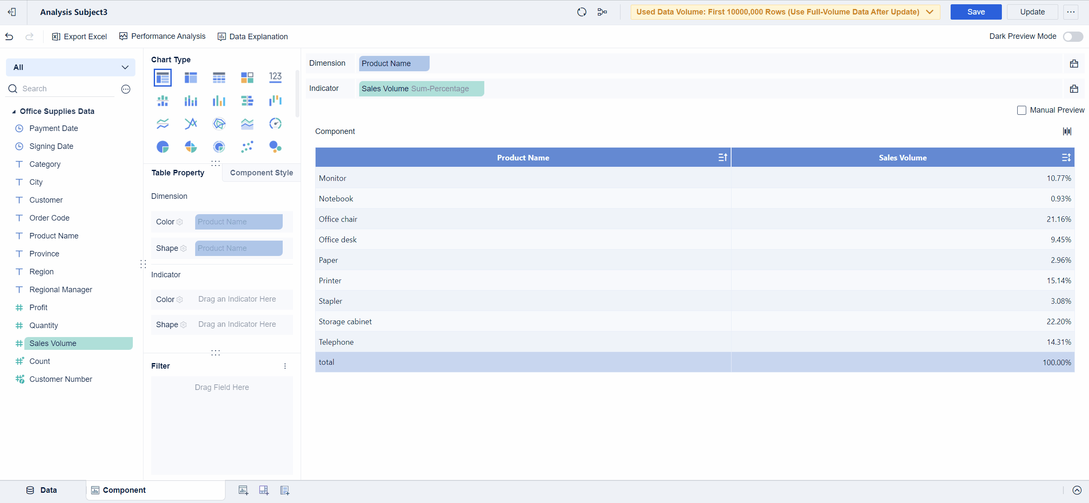This screenshot has width=1089, height=503.
Task: Click the field Search input box
Action: 64,89
